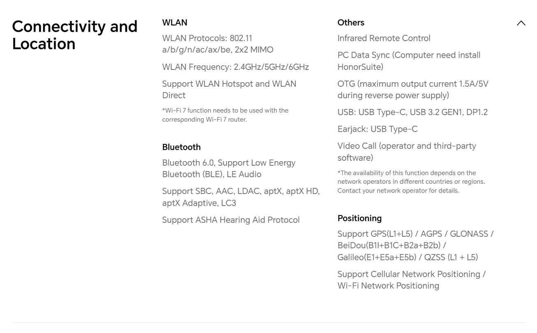The image size is (537, 333).
Task: Click the Others subsection heading
Action: pos(351,23)
